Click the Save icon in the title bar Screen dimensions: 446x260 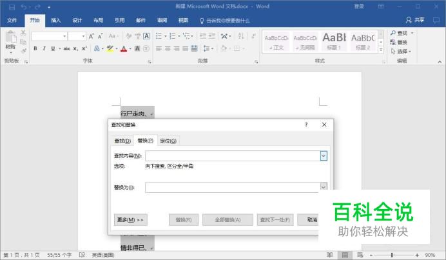(x=12, y=7)
